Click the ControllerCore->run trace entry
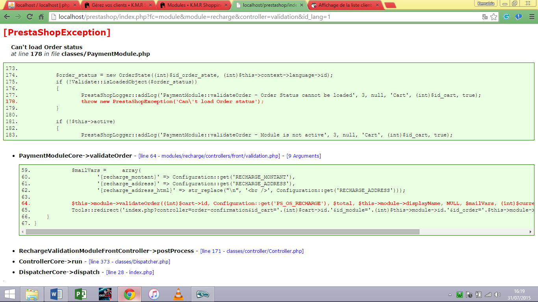The width and height of the screenshot is (538, 302). coord(50,261)
